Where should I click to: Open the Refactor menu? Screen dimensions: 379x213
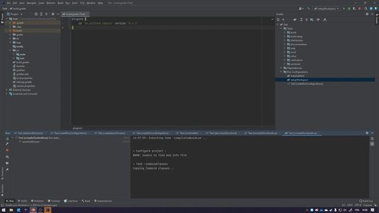click(x=51, y=3)
